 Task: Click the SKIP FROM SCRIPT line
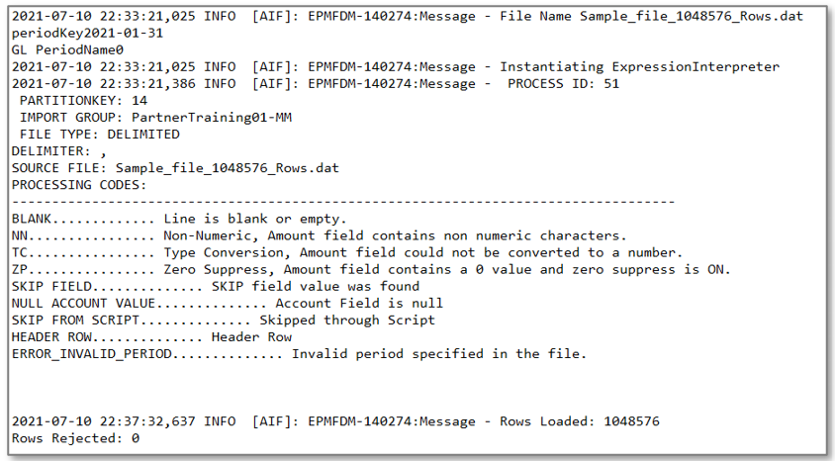tap(223, 320)
